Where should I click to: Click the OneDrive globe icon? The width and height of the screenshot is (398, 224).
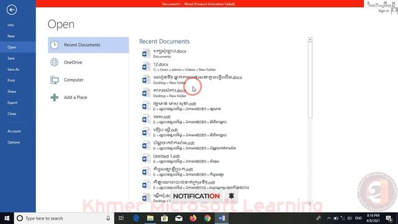(x=54, y=62)
